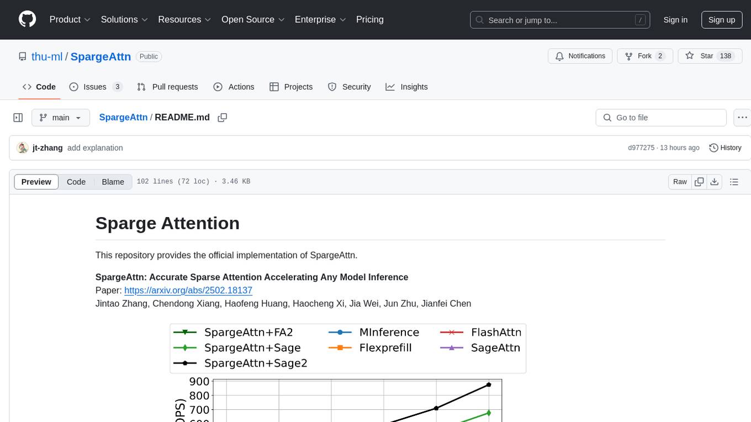The image size is (751, 422).
Task: Click the Sign up button
Action: coord(722,20)
